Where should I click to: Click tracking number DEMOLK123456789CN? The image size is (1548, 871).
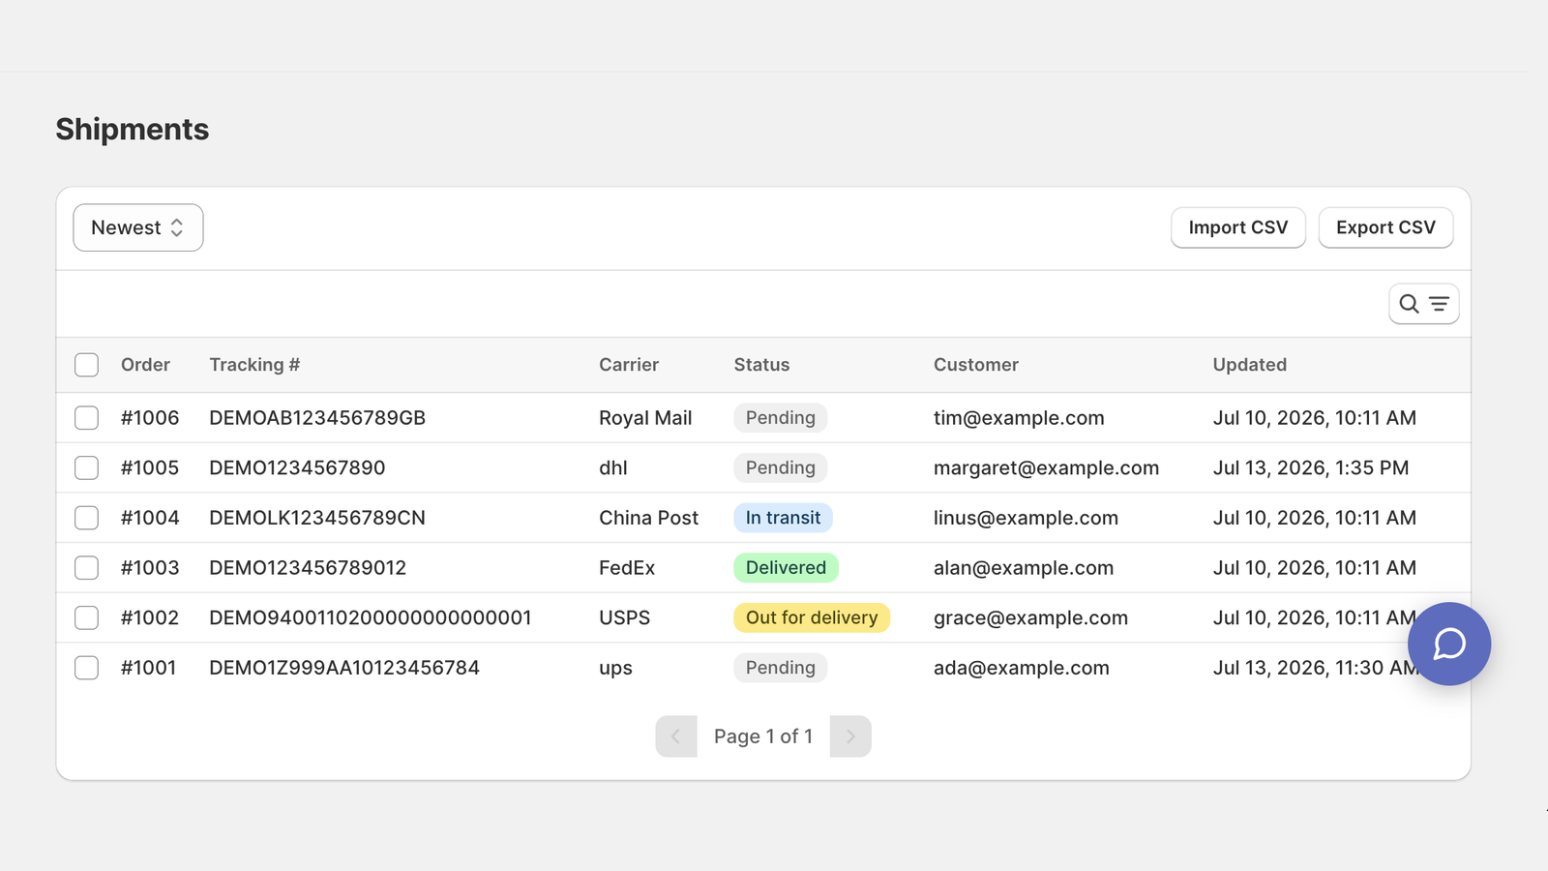[x=317, y=518]
